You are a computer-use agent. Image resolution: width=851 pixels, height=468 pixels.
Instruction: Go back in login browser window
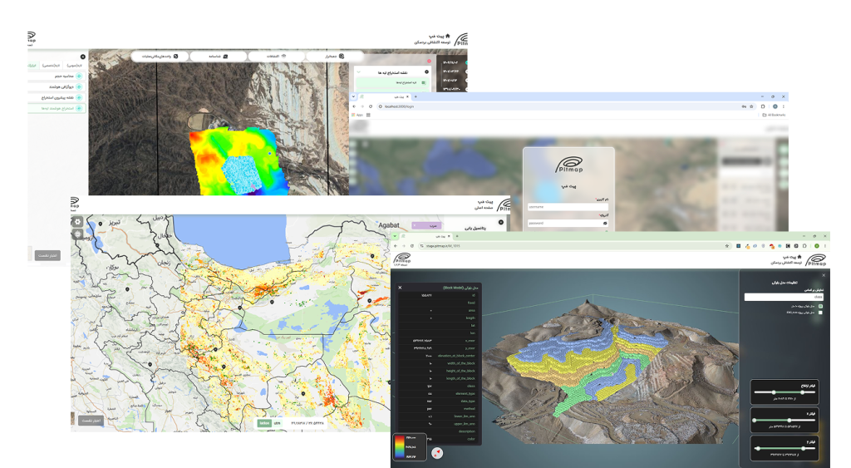354,106
